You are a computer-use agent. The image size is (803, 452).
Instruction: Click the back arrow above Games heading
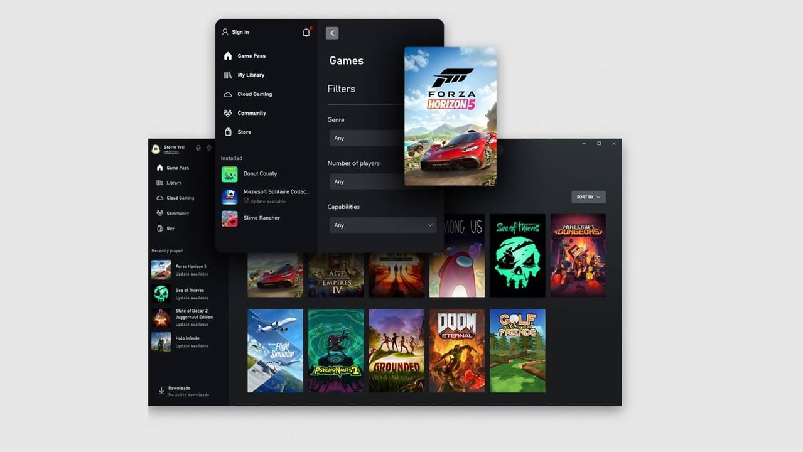pyautogui.click(x=332, y=33)
